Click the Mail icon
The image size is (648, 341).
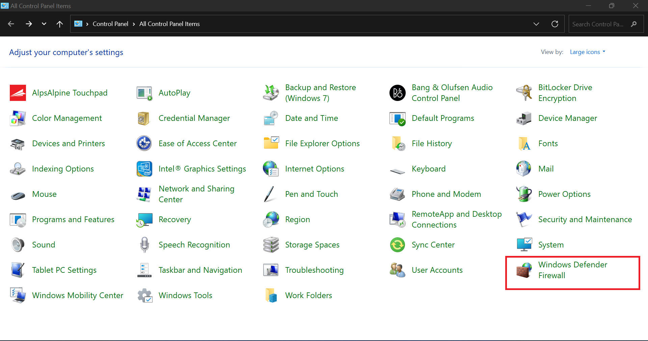[524, 169]
